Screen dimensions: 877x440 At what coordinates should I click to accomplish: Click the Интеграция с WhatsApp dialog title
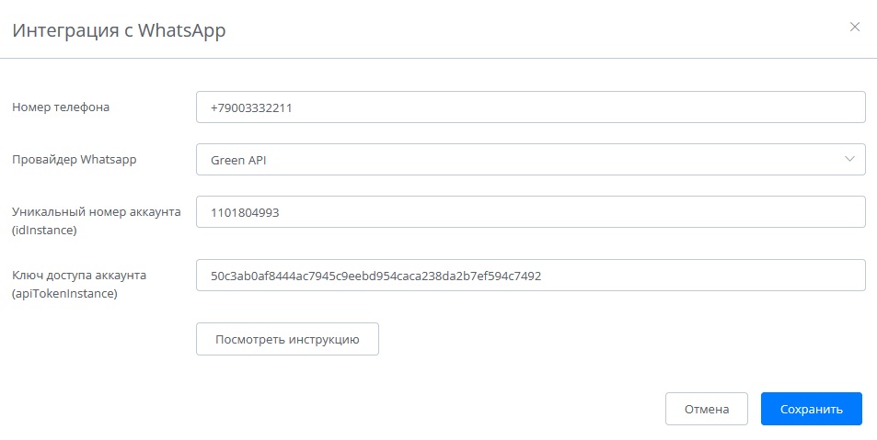point(119,30)
